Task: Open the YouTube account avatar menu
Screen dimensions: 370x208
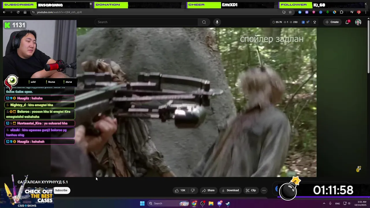Action: pyautogui.click(x=358, y=22)
